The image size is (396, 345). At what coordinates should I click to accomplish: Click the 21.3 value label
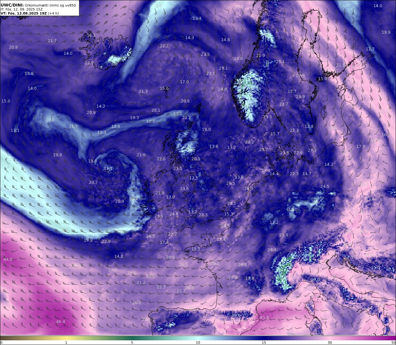(143, 92)
